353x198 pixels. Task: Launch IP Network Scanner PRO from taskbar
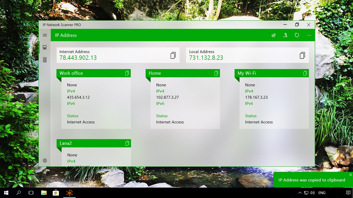pos(69,193)
